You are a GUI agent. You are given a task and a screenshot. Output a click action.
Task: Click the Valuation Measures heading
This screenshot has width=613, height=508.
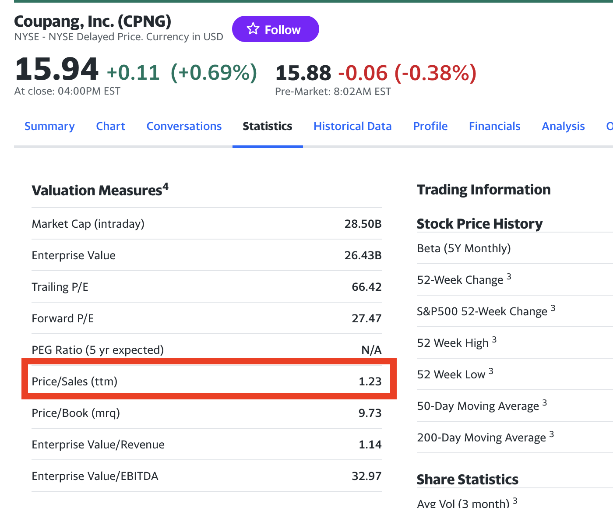[100, 190]
